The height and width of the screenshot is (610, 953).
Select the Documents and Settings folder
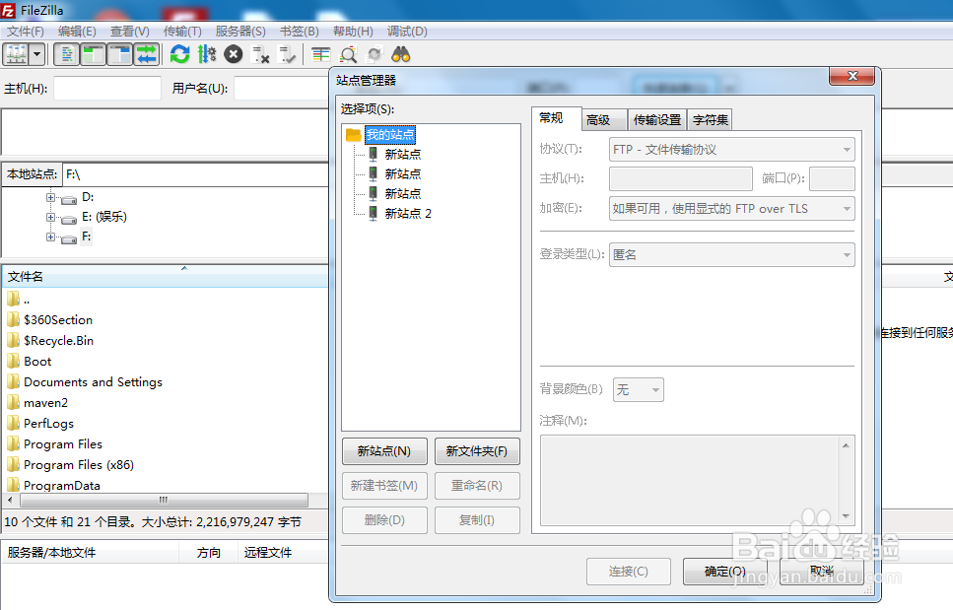(x=93, y=382)
